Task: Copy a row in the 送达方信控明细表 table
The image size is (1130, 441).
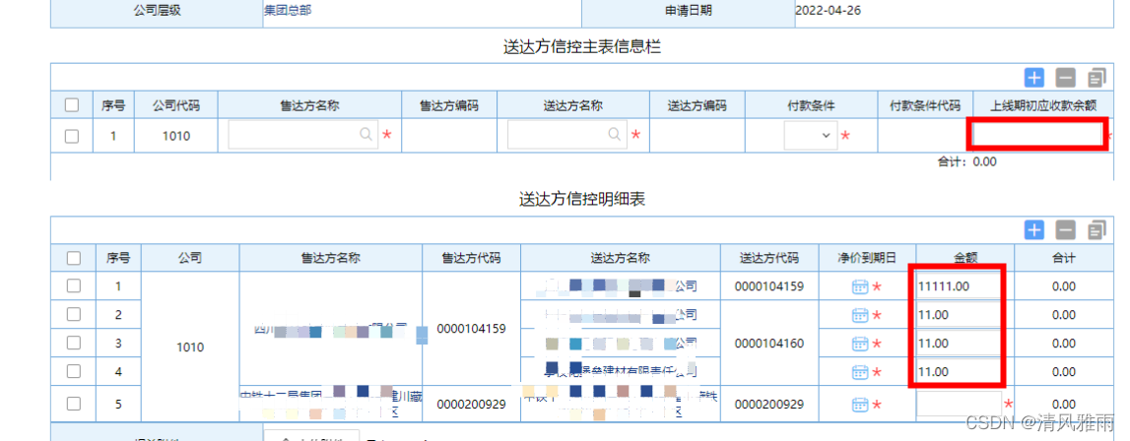Action: point(1097,230)
